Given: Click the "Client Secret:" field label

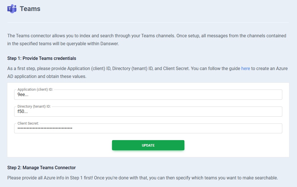Looking at the screenshot, I should pos(28,123).
